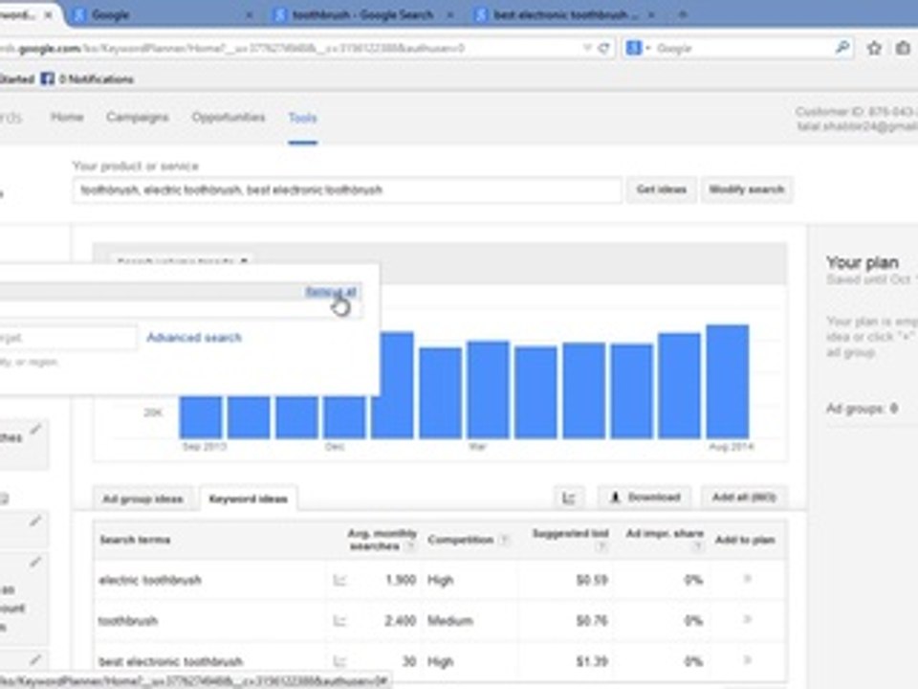This screenshot has width=918, height=689.
Task: Switch to the Google browser tab
Action: (x=164, y=14)
